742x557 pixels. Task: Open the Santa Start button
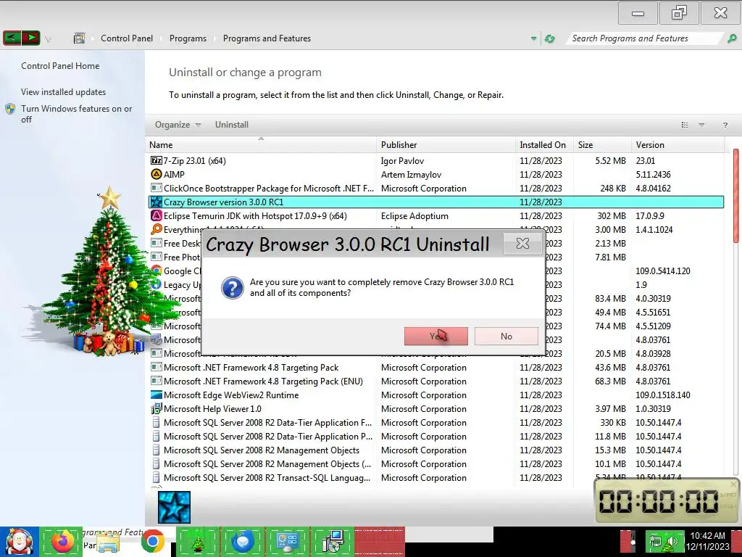click(20, 542)
